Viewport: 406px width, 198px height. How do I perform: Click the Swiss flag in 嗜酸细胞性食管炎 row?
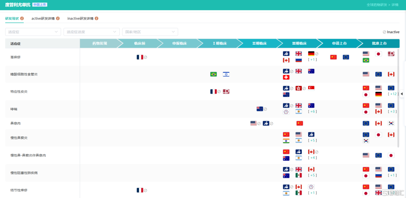point(286,77)
